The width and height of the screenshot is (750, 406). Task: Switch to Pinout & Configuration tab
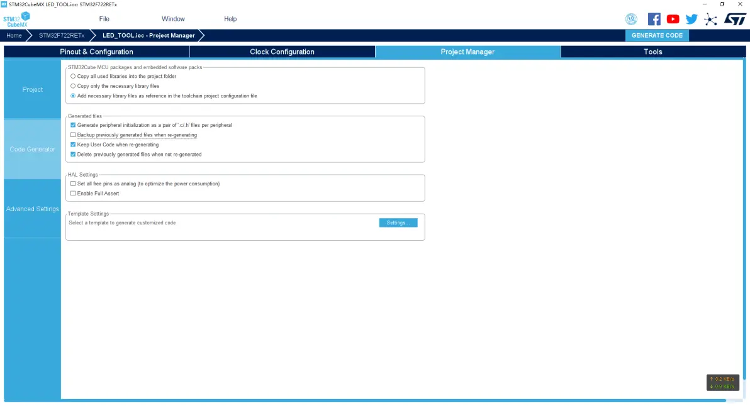tap(97, 52)
